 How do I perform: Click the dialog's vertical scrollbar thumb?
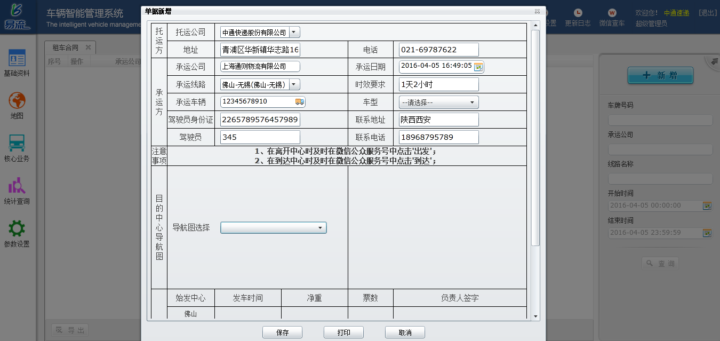point(535,138)
